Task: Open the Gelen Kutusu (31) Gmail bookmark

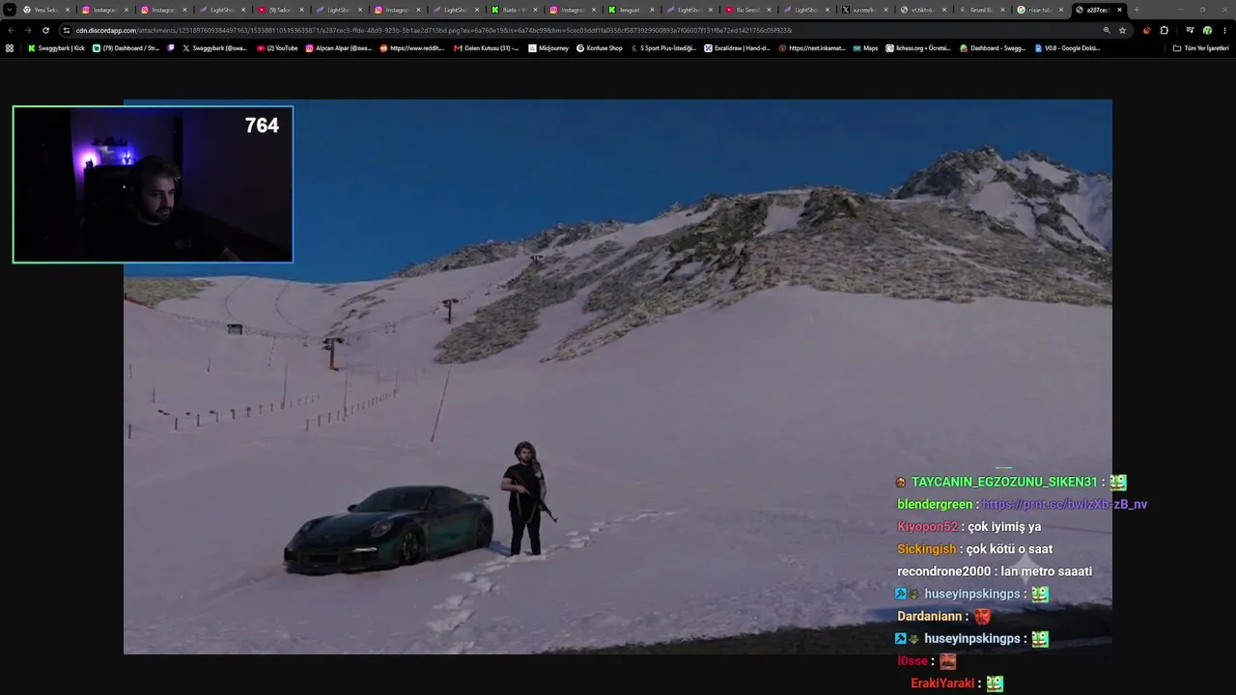Action: pos(486,47)
